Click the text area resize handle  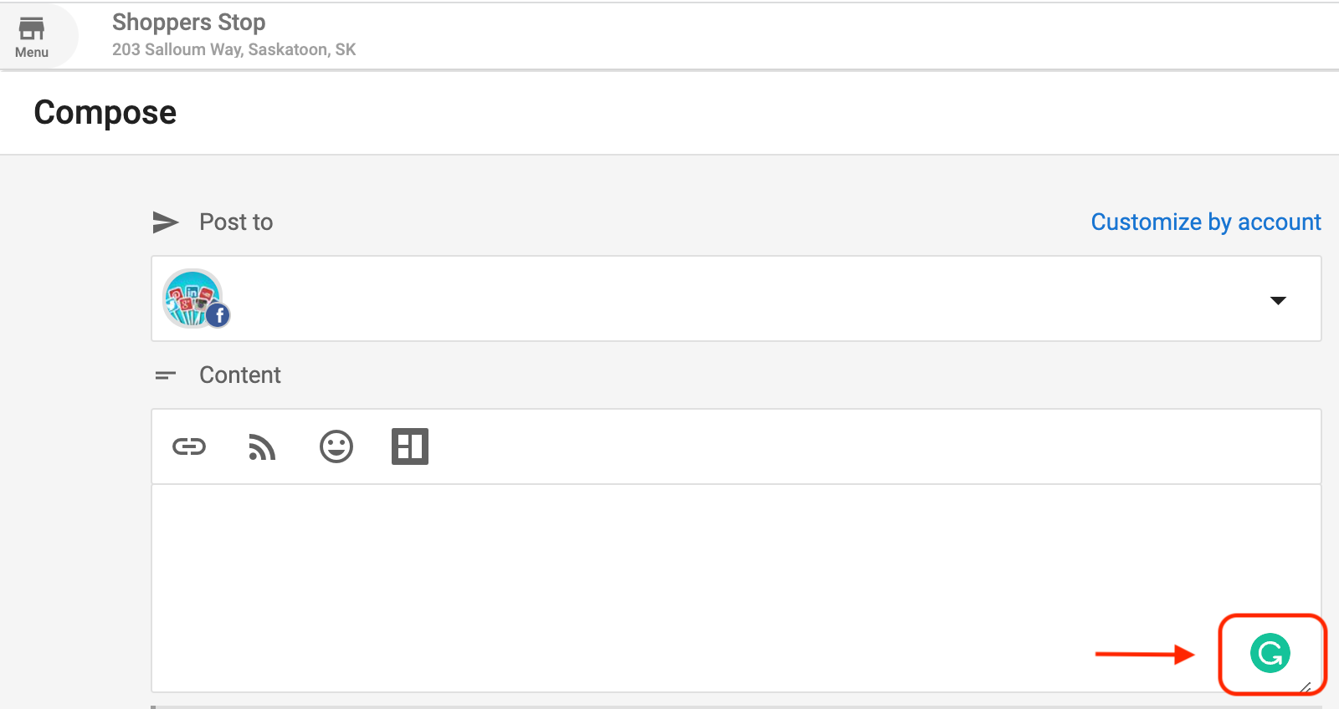pyautogui.click(x=1306, y=686)
